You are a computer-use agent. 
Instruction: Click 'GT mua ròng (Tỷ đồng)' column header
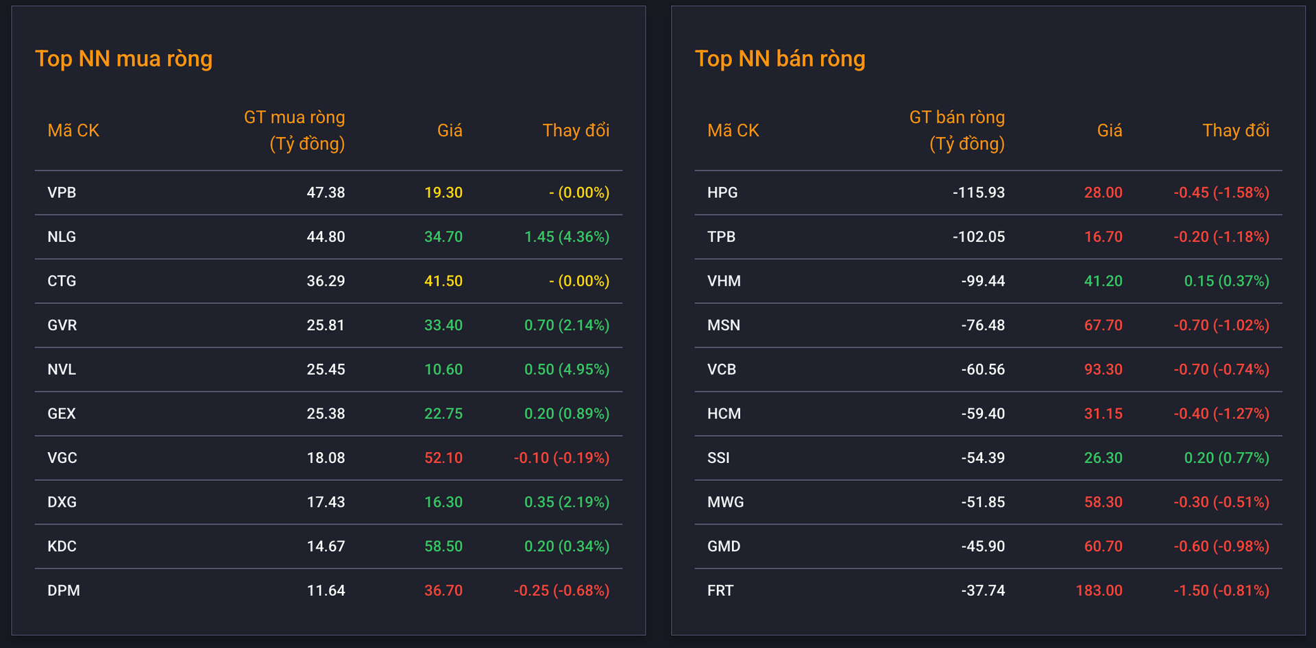pyautogui.click(x=295, y=130)
